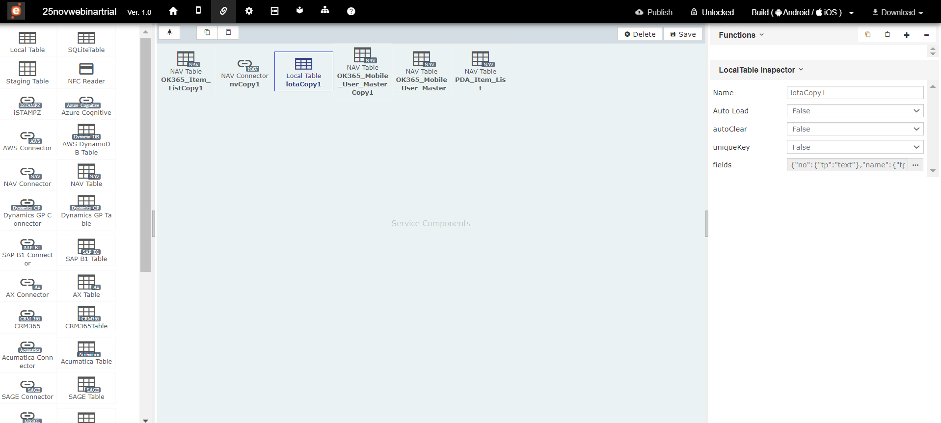The height and width of the screenshot is (423, 941).
Task: Remove function with minus button
Action: tap(926, 35)
